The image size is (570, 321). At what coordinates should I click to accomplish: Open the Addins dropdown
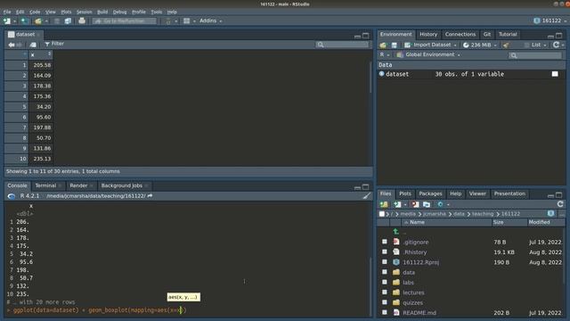211,21
